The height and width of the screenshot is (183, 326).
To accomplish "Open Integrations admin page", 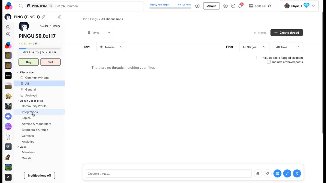I will click(39, 112).
